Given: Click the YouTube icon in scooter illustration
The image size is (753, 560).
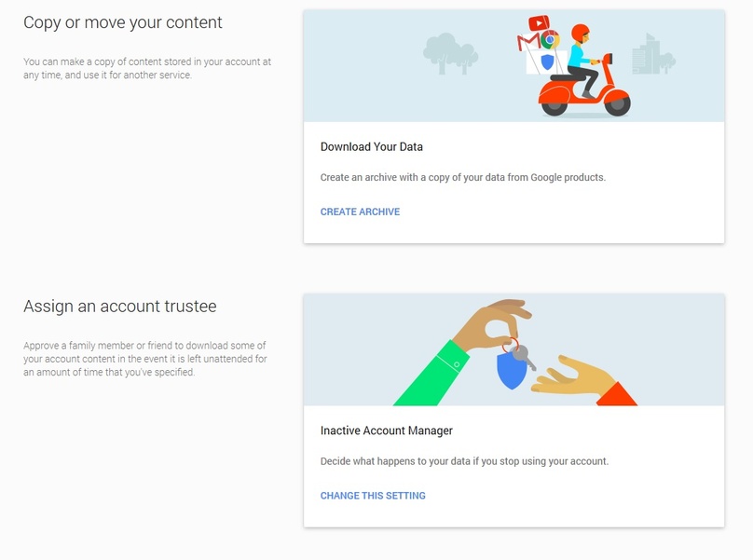Looking at the screenshot, I should point(539,22).
